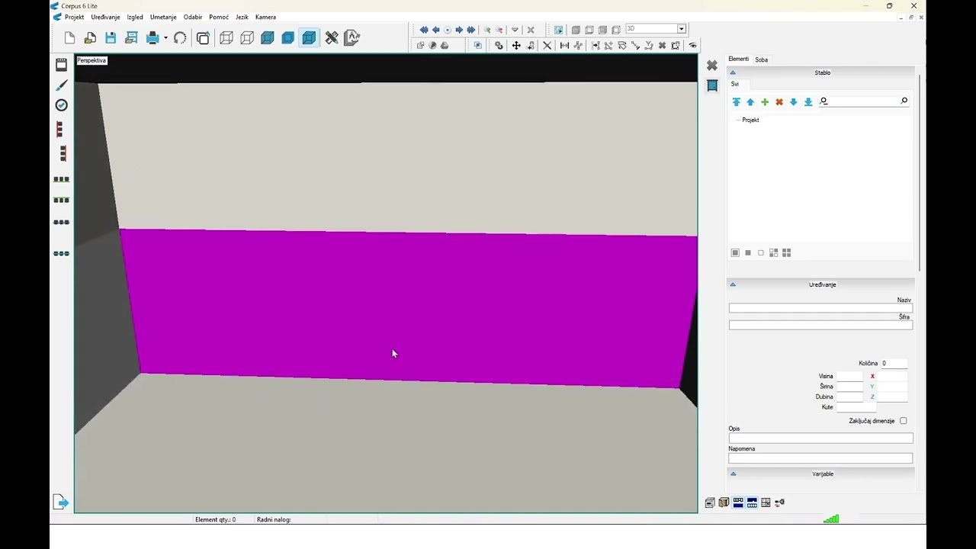Select the move cross-arrows tool
Image resolution: width=976 pixels, height=549 pixels.
pos(516,46)
